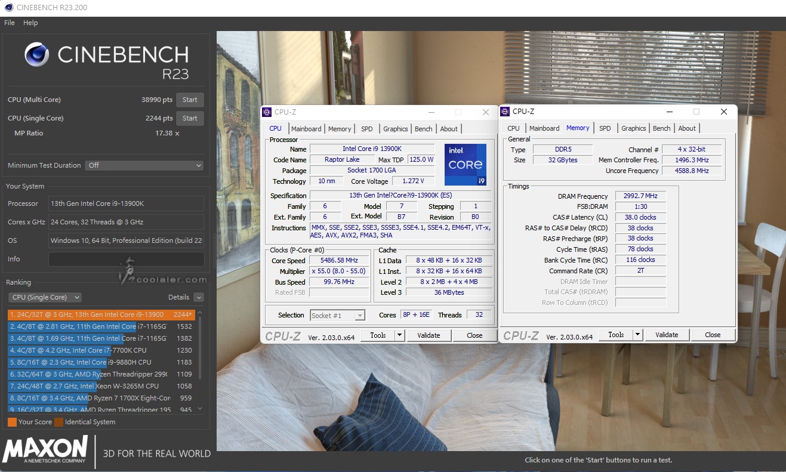Switch to Graphics tab in right CPU-Z window

[634, 128]
